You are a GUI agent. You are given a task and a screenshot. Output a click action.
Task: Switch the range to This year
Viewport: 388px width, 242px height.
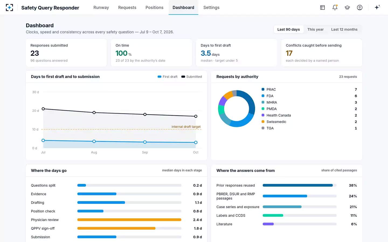pos(316,29)
